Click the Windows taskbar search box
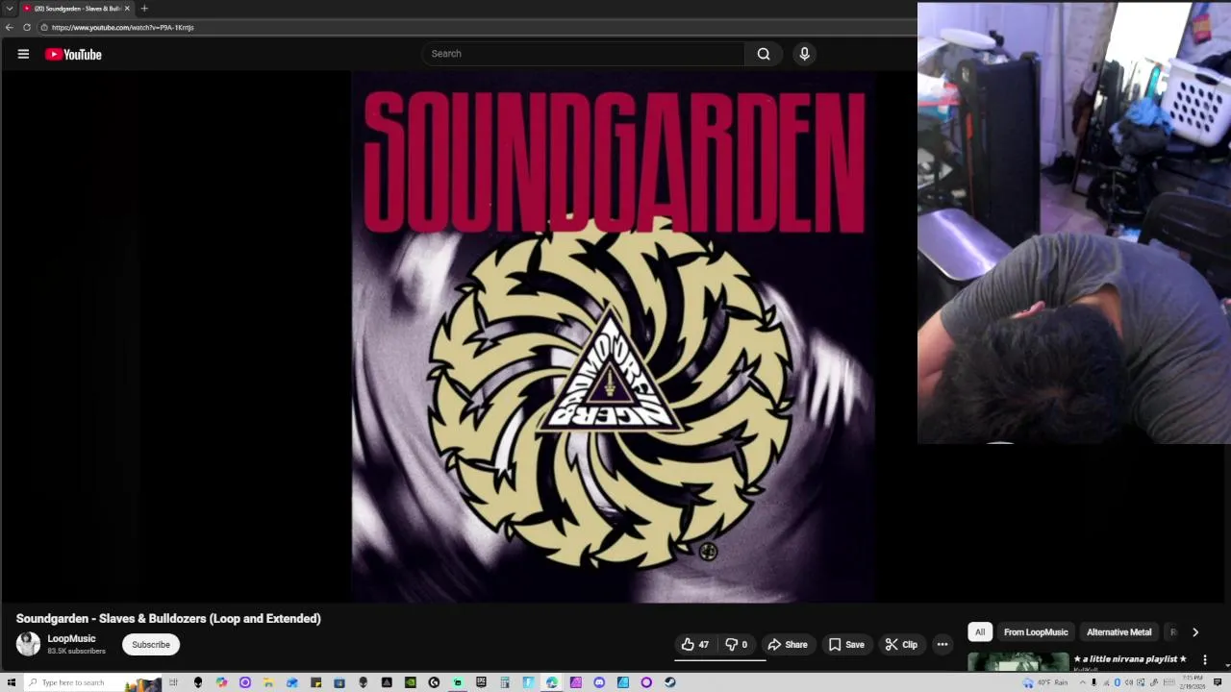Image resolution: width=1231 pixels, height=692 pixels. point(91,682)
